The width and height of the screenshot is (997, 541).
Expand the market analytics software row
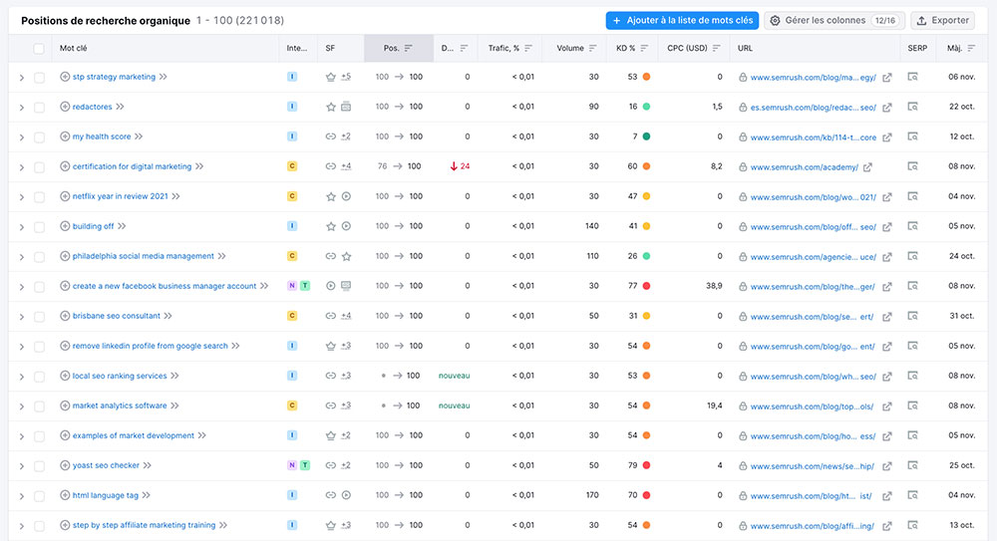click(x=22, y=406)
